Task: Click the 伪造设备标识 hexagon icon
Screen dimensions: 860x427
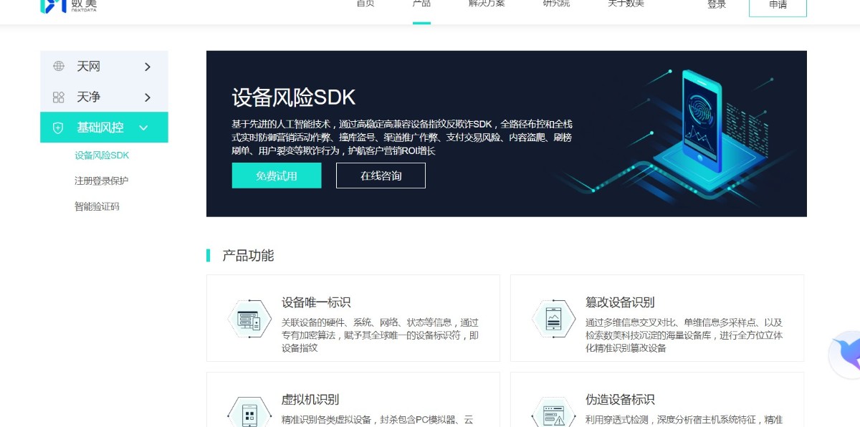Action: tap(553, 413)
